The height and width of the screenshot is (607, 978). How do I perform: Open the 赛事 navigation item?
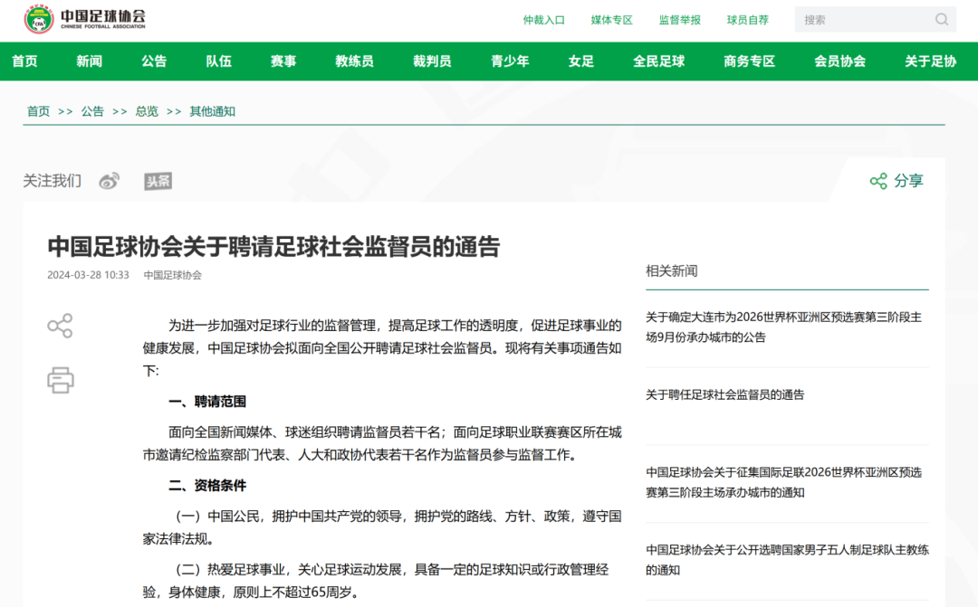pos(283,62)
